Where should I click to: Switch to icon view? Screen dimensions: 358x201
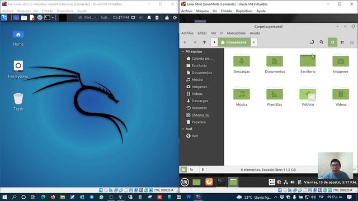(x=332, y=42)
